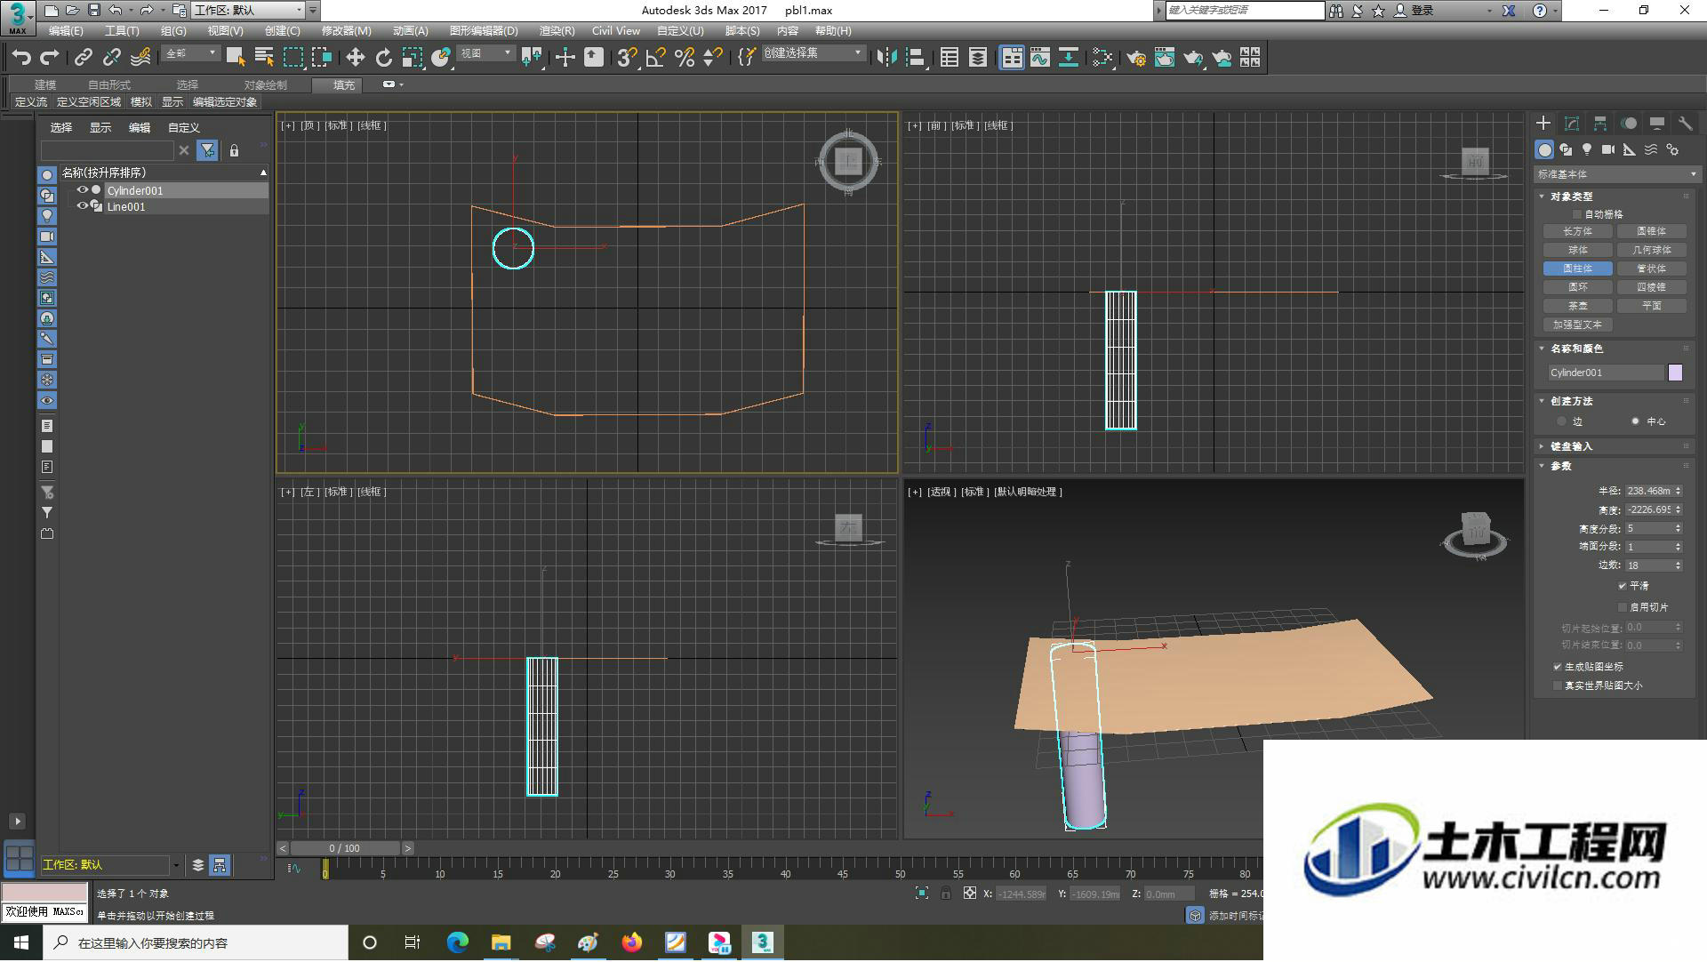The image size is (1707, 962).
Task: Choose the Select Object tool
Action: tap(236, 58)
